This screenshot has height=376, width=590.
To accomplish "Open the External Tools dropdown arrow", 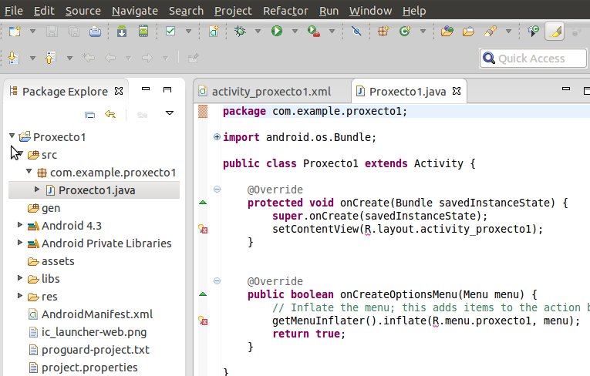I will 332,32.
